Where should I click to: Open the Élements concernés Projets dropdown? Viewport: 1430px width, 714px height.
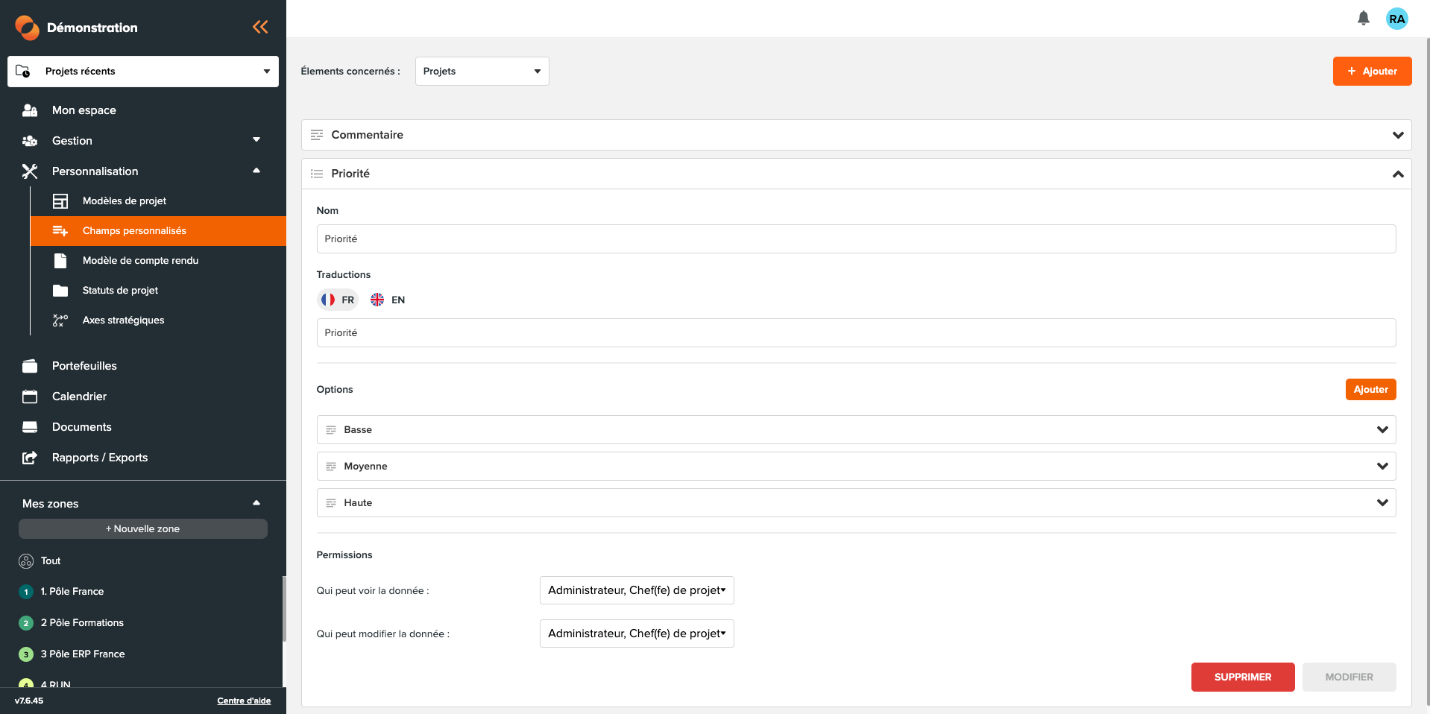(x=482, y=72)
